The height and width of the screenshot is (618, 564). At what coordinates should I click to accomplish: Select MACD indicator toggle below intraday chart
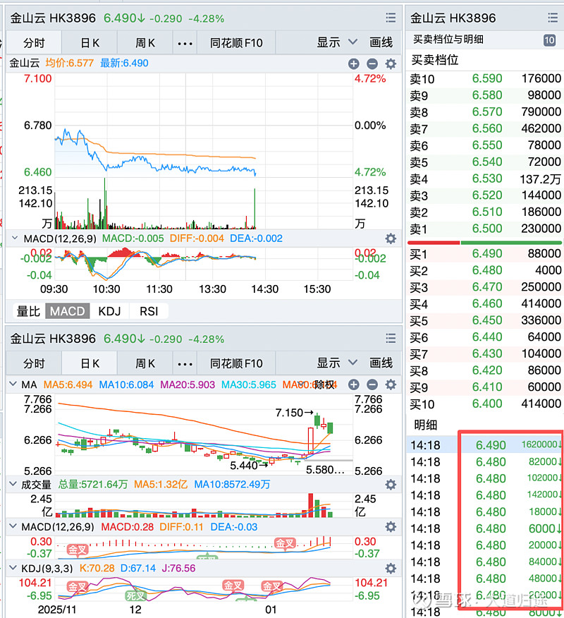click(x=68, y=311)
